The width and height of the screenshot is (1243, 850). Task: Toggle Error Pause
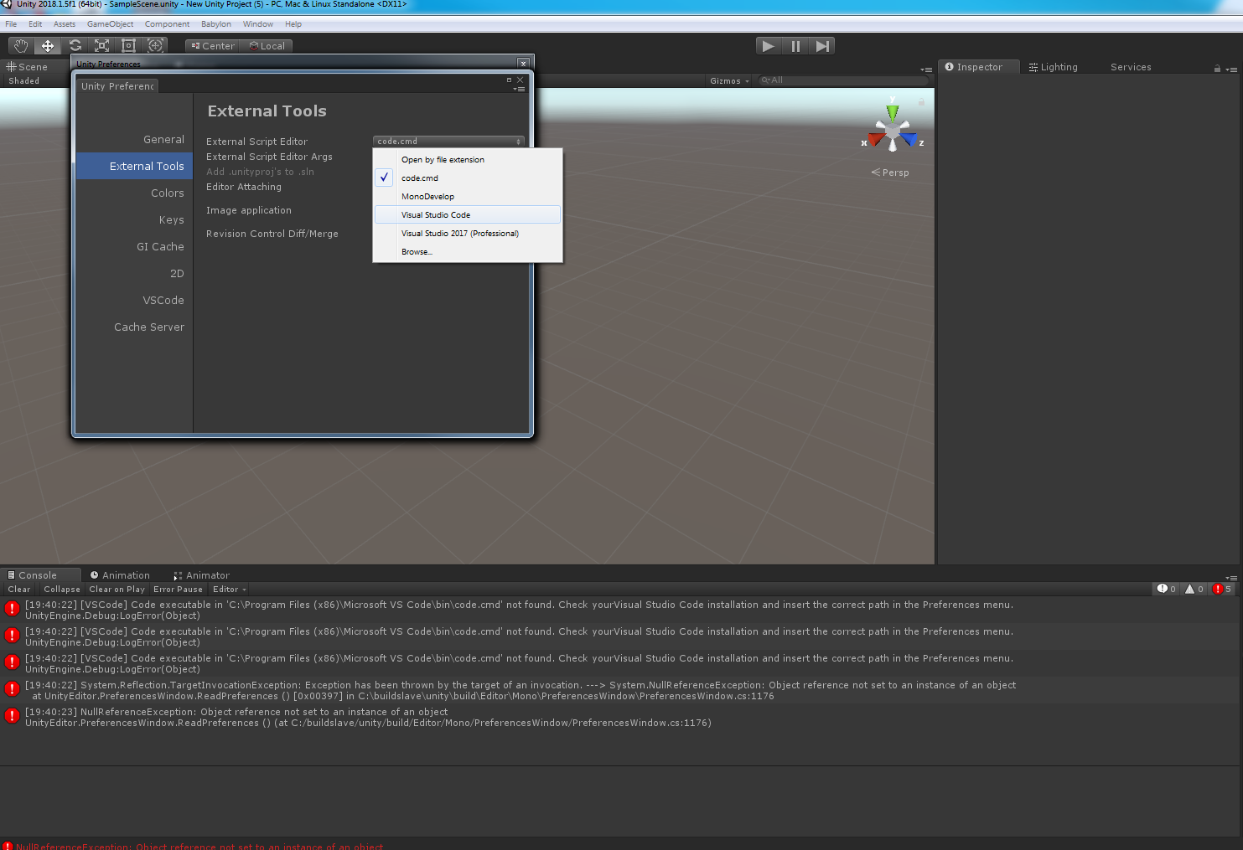178,590
